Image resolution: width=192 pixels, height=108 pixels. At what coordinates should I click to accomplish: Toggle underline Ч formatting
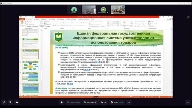[58, 25]
